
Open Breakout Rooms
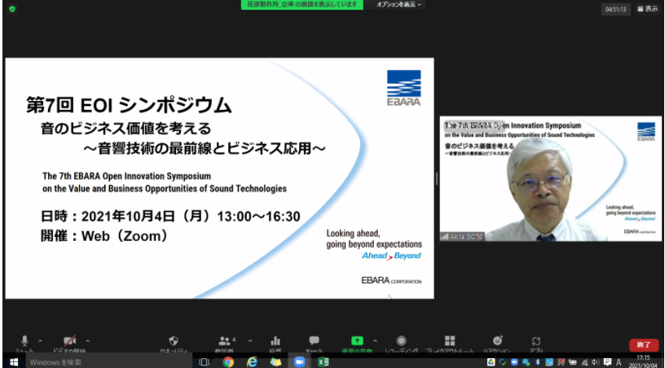[449, 341]
